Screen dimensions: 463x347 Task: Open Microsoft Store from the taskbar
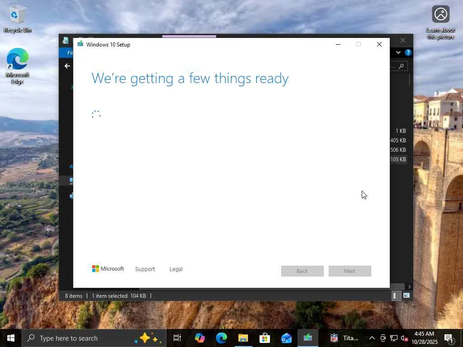[x=265, y=338]
